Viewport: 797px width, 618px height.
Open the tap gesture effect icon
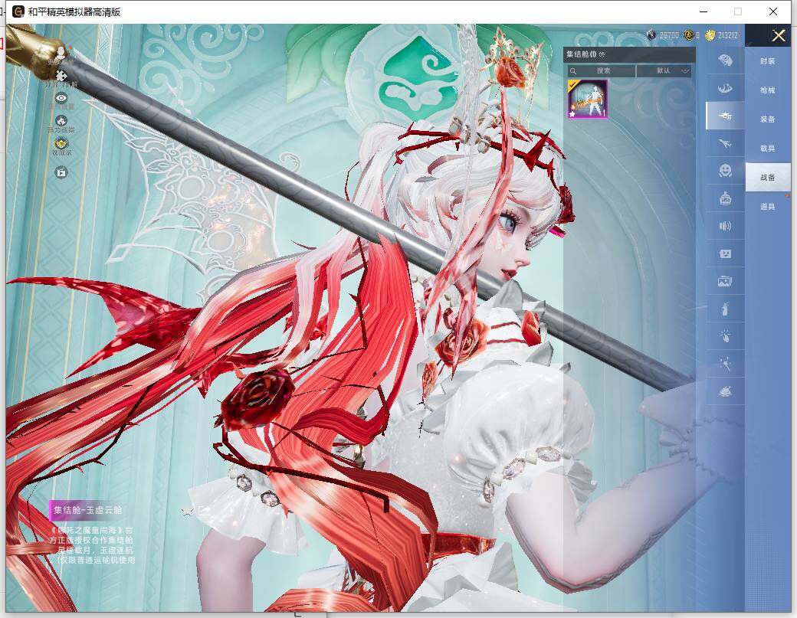pyautogui.click(x=725, y=335)
